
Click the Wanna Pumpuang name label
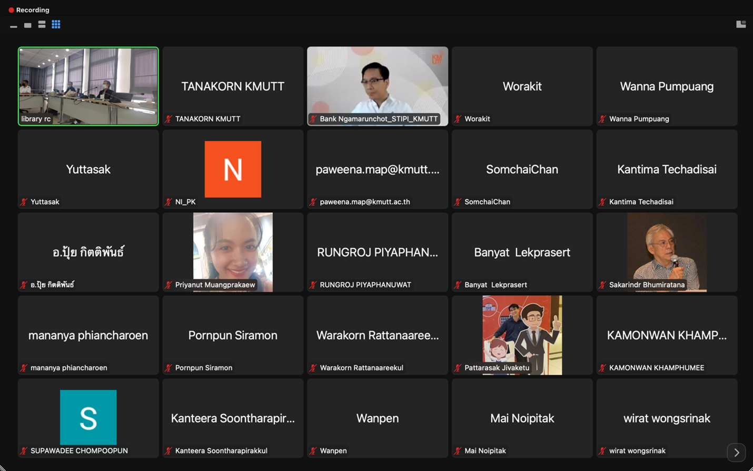pyautogui.click(x=639, y=119)
